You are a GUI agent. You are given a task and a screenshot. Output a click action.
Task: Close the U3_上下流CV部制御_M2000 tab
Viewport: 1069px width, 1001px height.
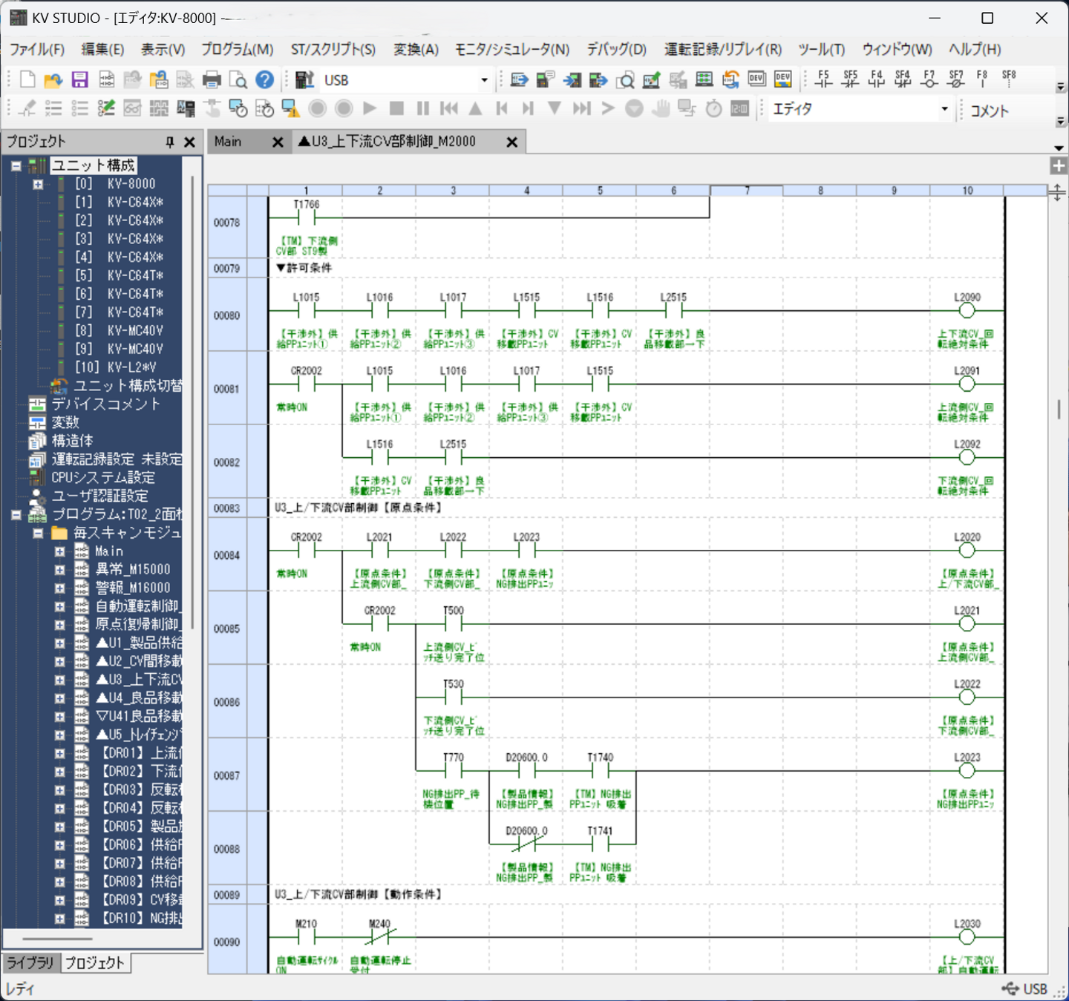[x=511, y=142]
